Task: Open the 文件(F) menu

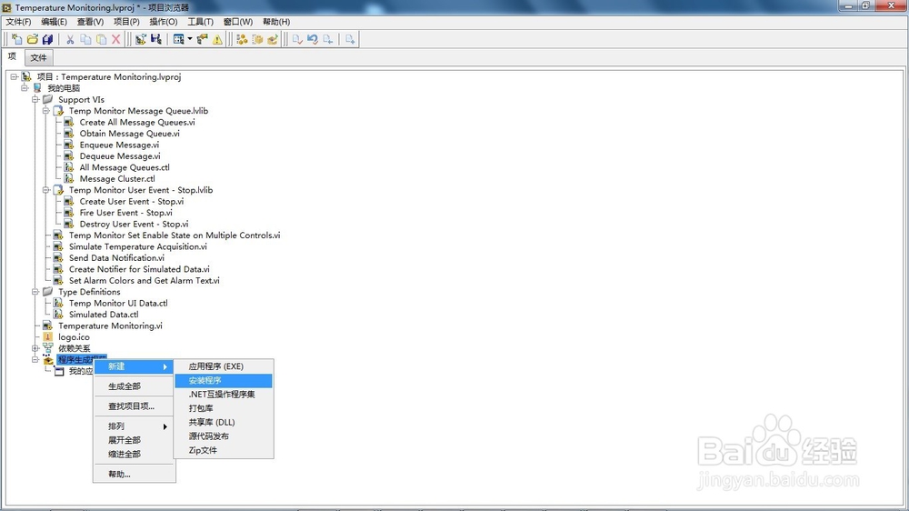Action: tap(18, 22)
